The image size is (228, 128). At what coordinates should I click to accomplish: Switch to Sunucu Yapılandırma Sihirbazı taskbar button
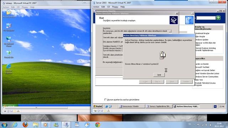click(x=159, y=106)
